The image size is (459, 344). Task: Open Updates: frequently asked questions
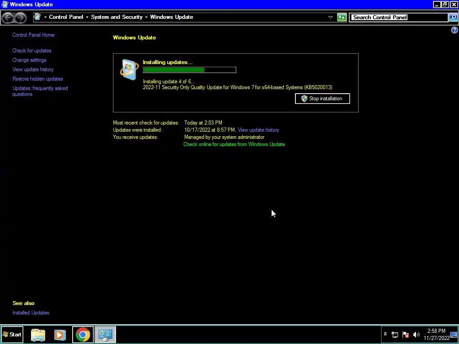[x=40, y=91]
